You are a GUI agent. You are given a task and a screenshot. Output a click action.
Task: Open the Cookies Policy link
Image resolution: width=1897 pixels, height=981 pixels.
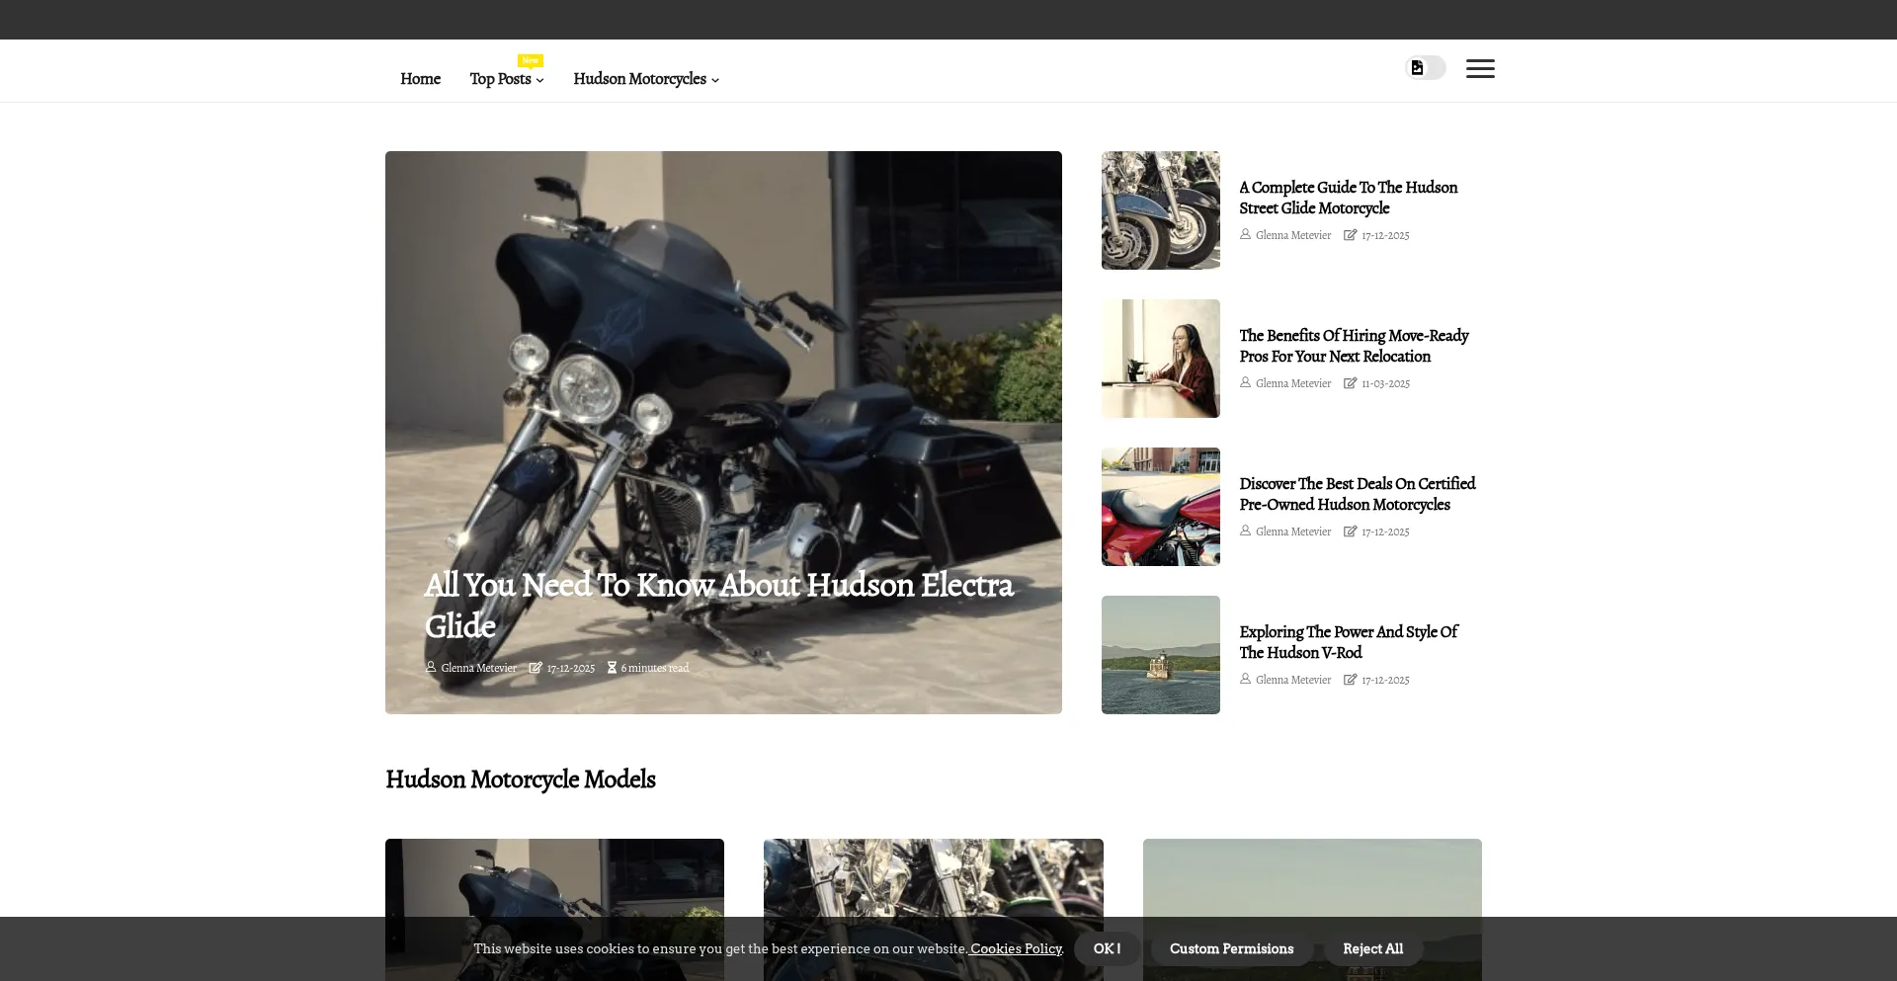(x=1016, y=948)
